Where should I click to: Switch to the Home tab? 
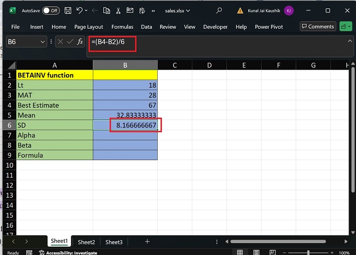pyautogui.click(x=59, y=27)
